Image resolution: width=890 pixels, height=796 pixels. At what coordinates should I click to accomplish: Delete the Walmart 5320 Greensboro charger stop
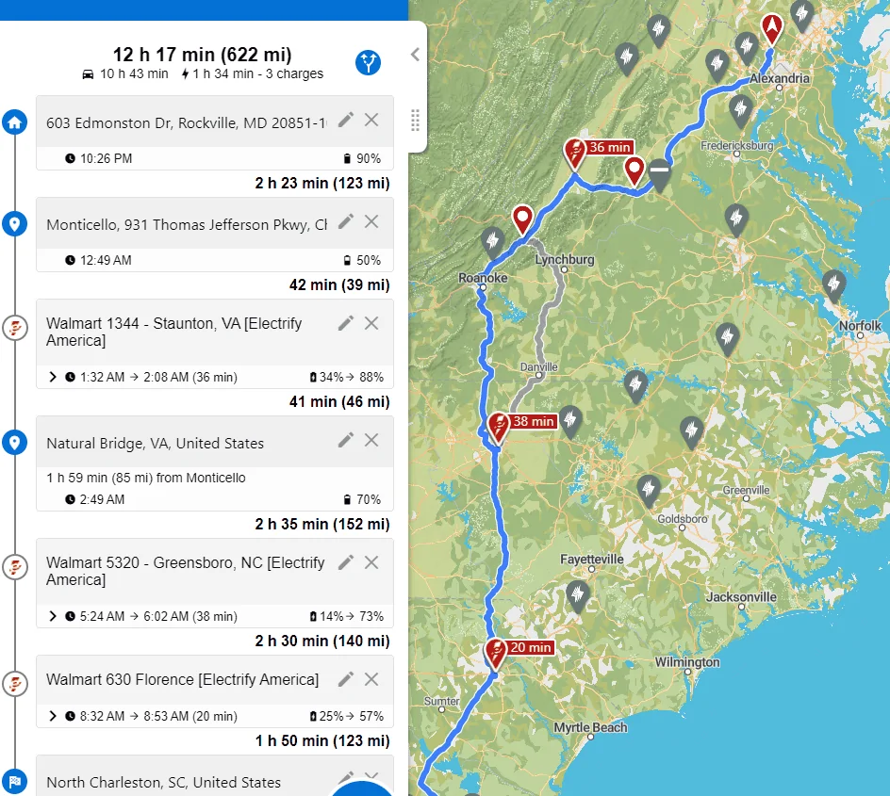coord(371,562)
